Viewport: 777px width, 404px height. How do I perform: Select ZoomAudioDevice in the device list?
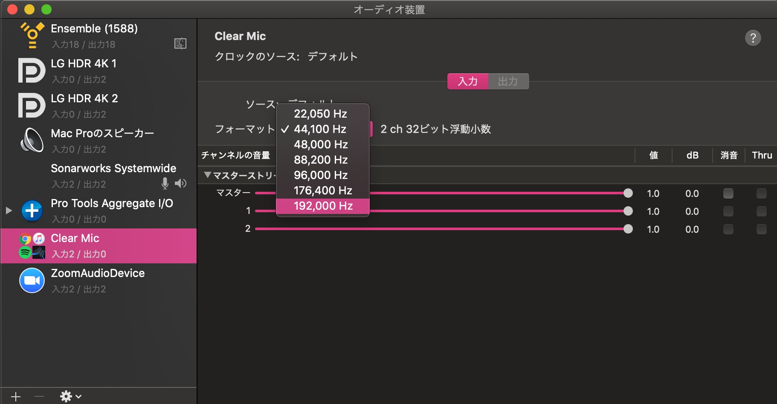[99, 280]
